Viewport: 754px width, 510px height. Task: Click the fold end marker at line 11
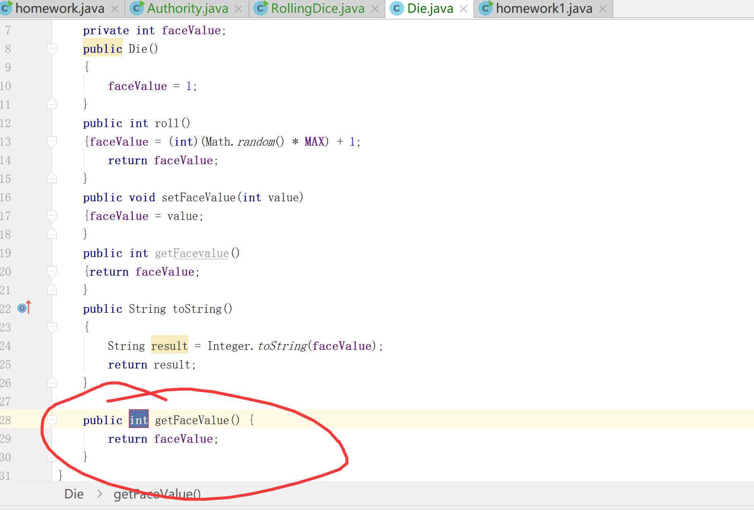click(52, 104)
